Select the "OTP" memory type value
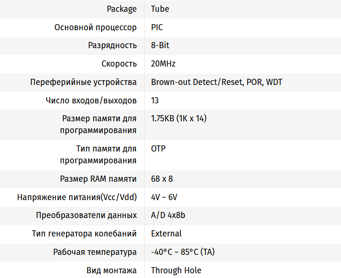341x278 pixels. click(158, 149)
